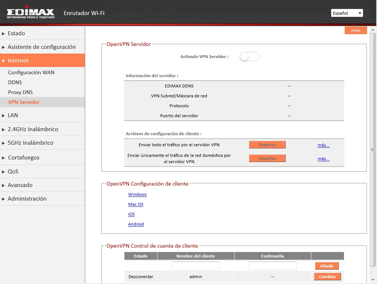The height and width of the screenshot is (284, 377).
Task: Expand the Estado menu section
Action: pyautogui.click(x=17, y=33)
